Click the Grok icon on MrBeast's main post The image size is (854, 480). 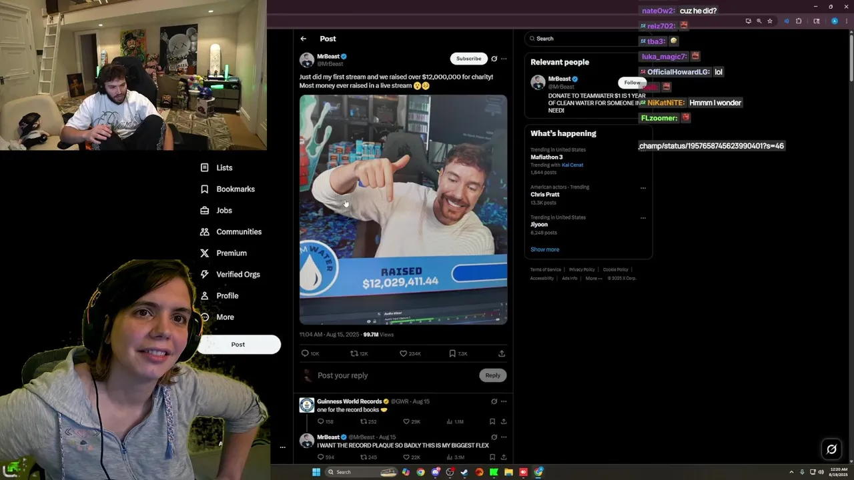click(494, 59)
